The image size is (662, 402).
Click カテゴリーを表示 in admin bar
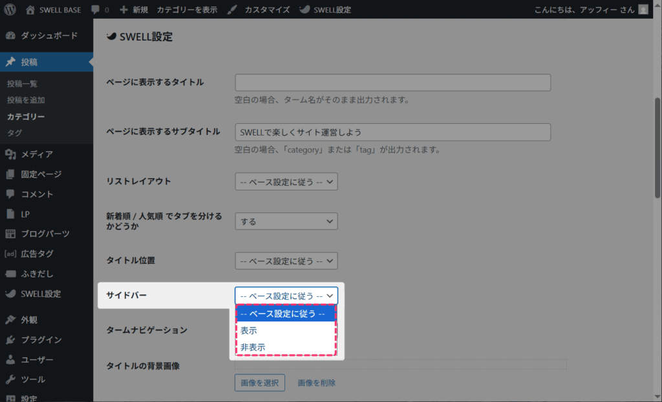187,10
